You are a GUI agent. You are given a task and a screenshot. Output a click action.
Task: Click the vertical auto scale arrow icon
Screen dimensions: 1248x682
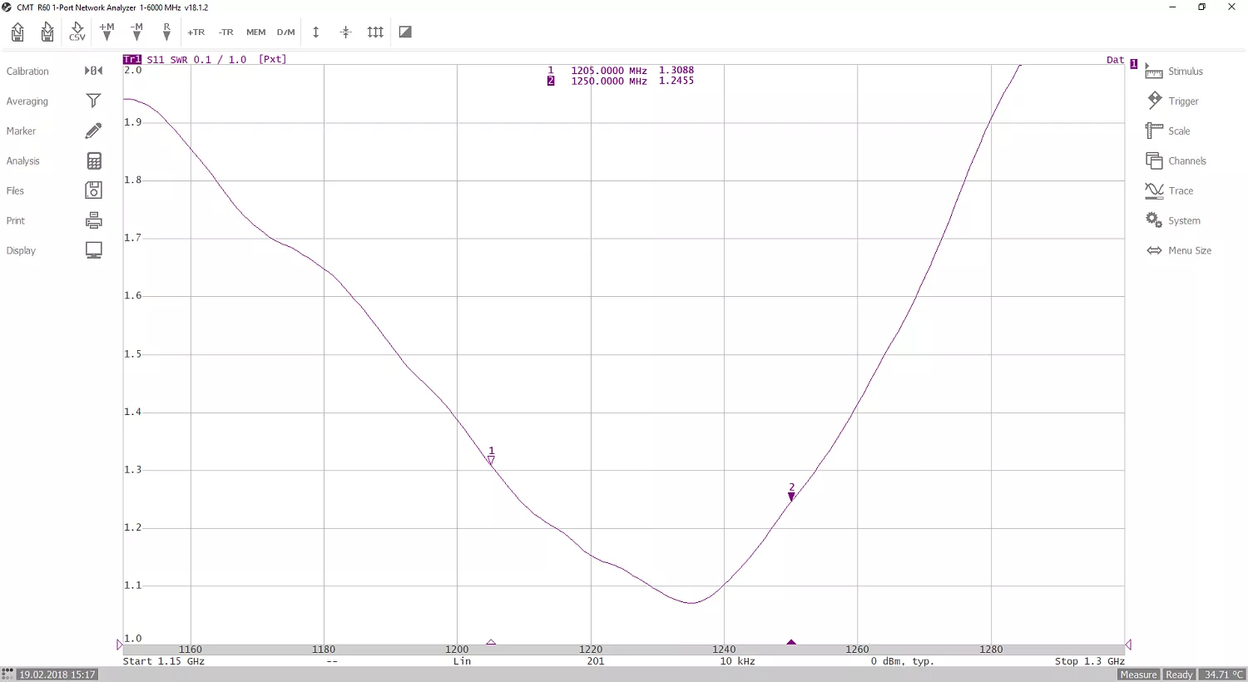(315, 32)
